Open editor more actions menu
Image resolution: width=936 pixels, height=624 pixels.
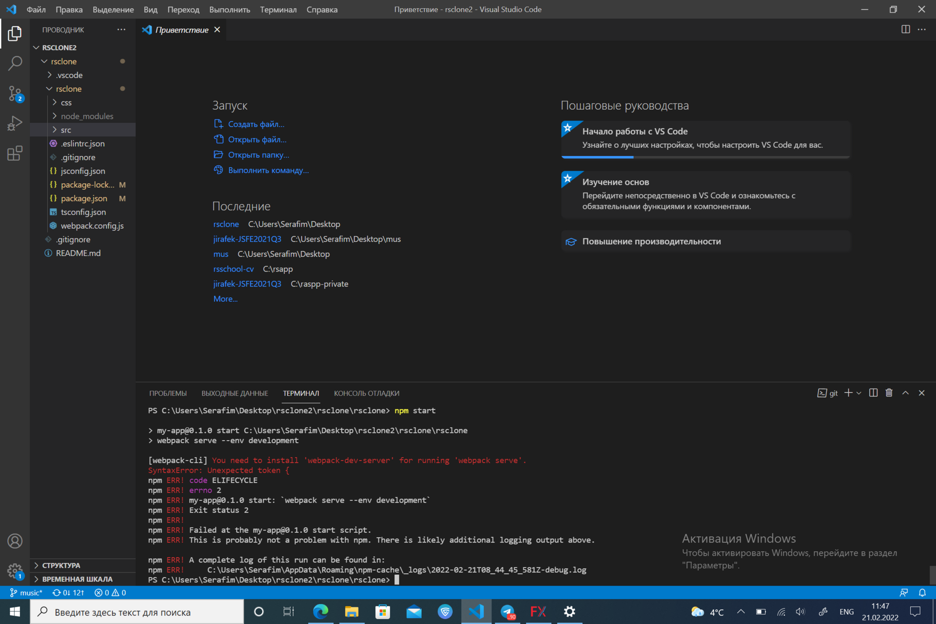(x=921, y=30)
